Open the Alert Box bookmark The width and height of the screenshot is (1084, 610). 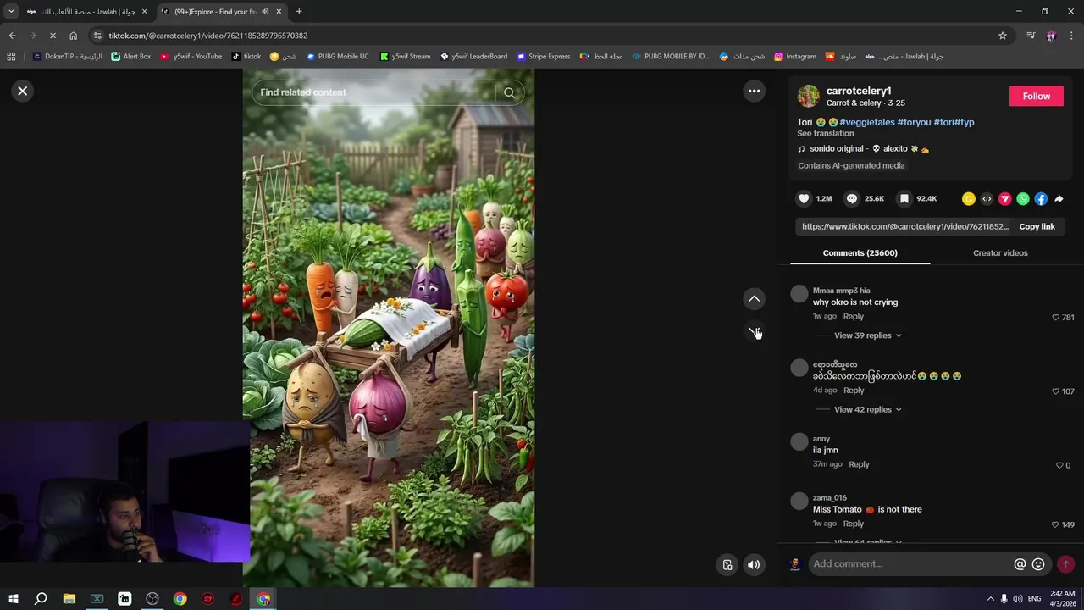130,57
